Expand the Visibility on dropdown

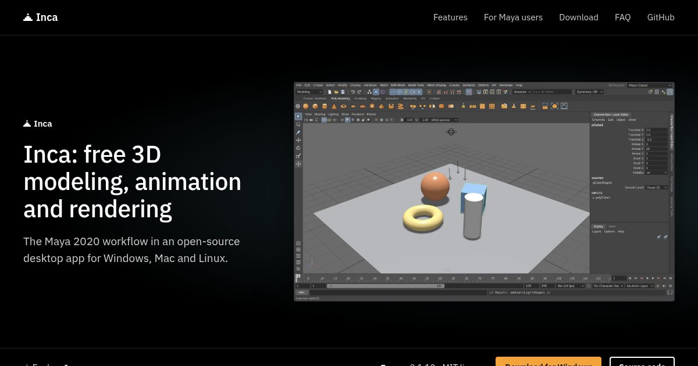click(657, 173)
